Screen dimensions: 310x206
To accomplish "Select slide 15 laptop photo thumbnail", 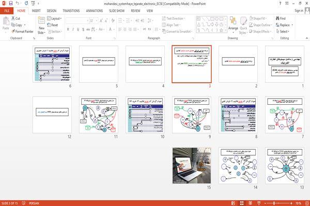I will click(x=192, y=166).
